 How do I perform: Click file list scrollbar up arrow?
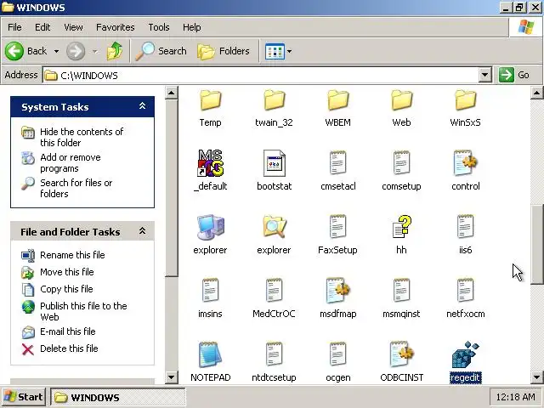tap(536, 93)
